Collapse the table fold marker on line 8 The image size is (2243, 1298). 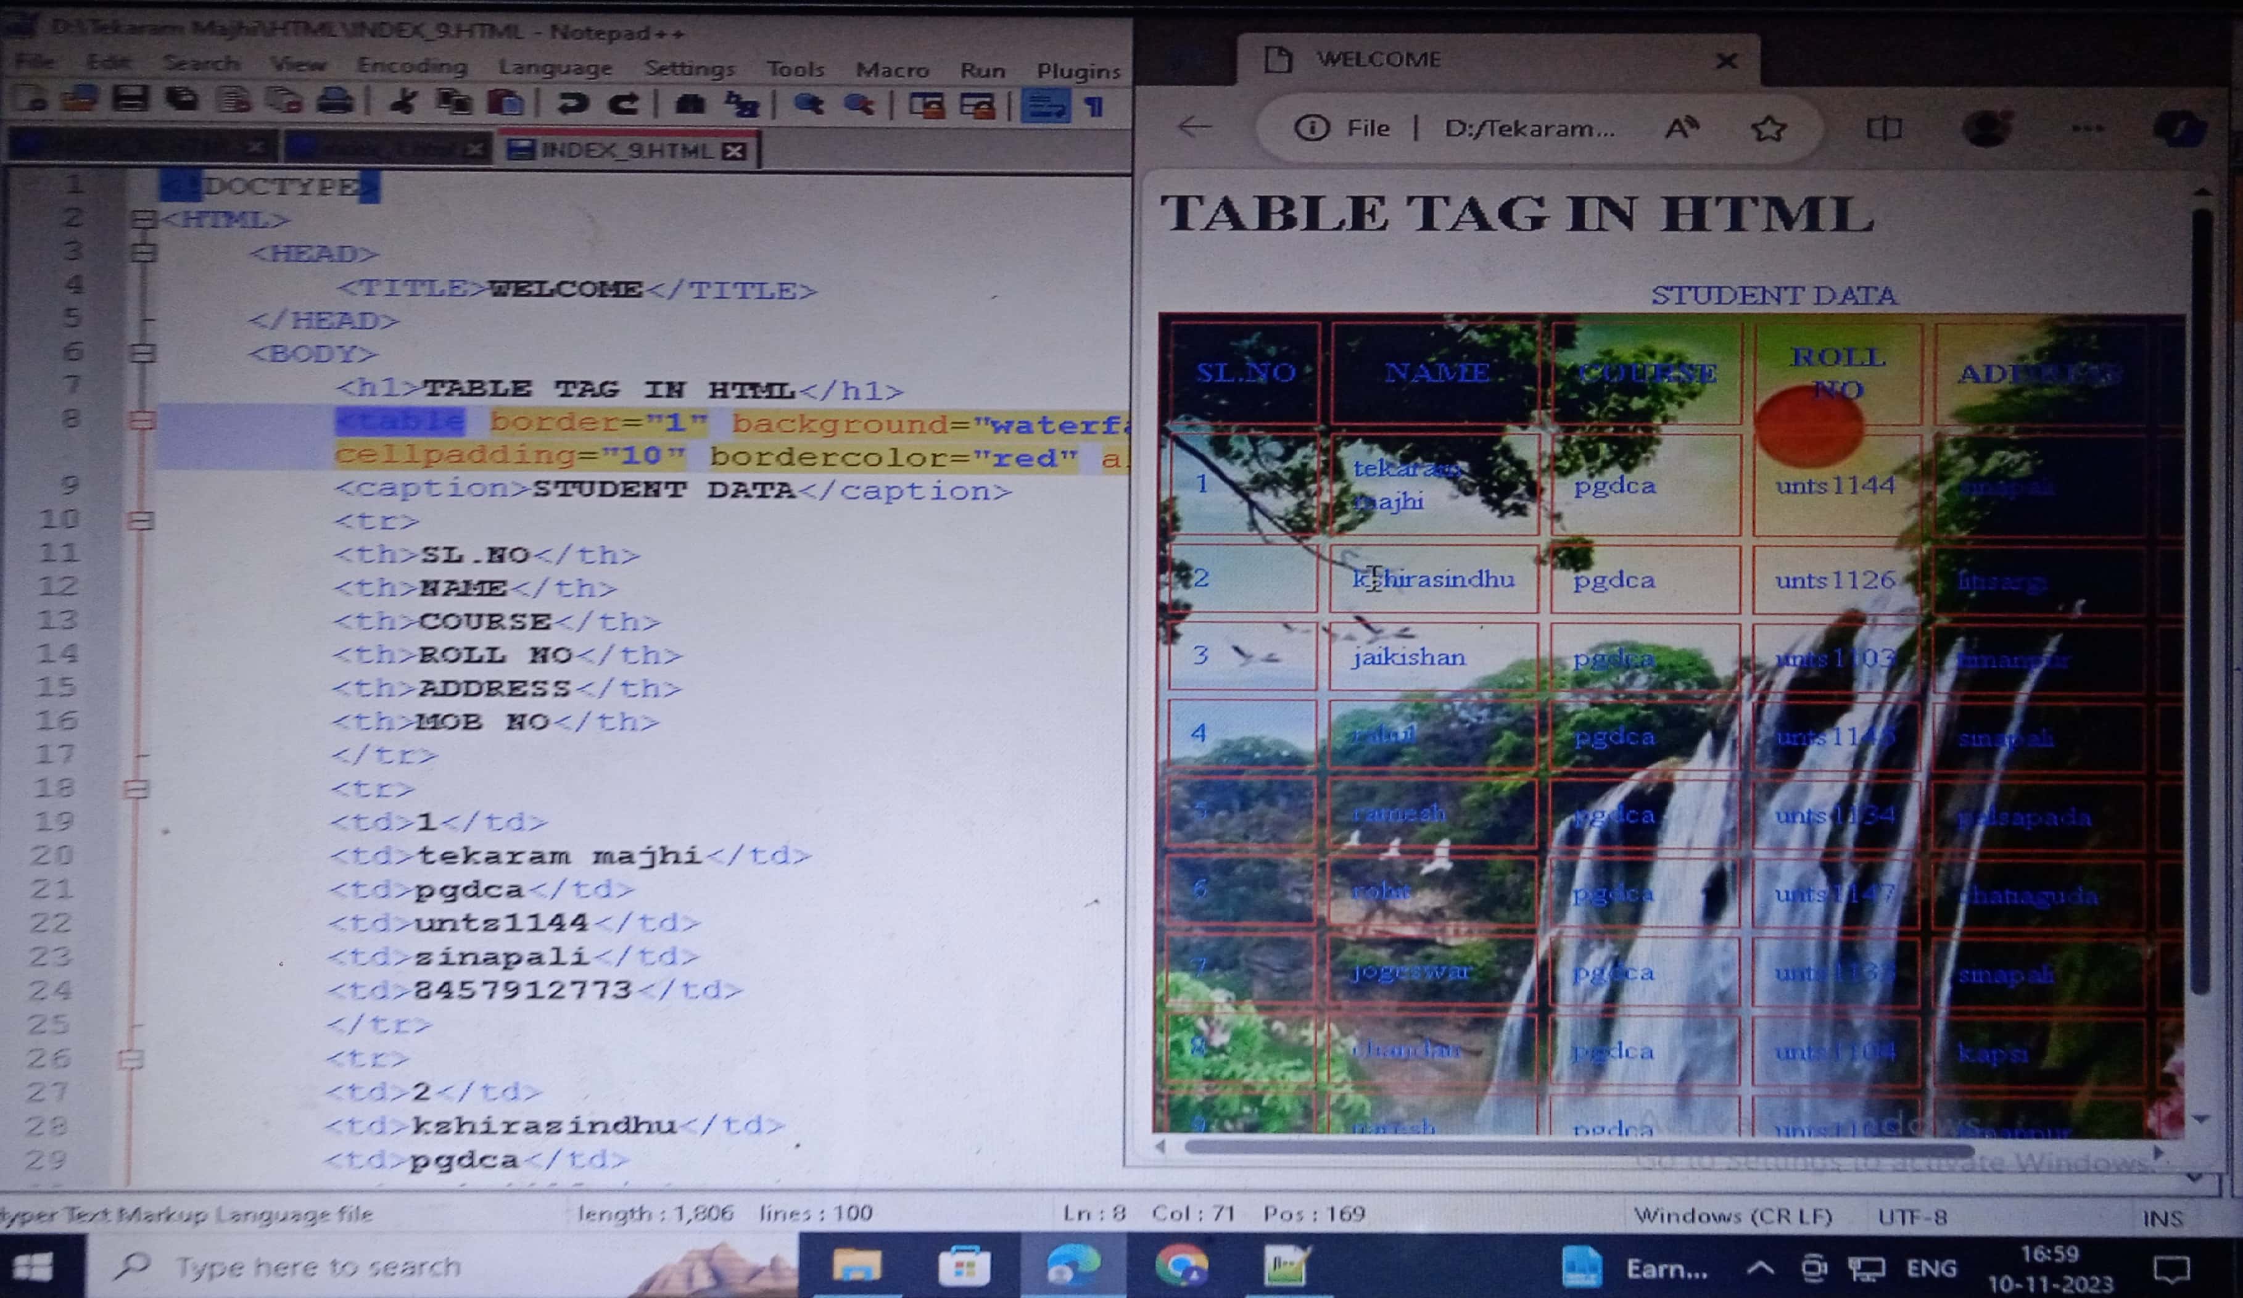143,420
